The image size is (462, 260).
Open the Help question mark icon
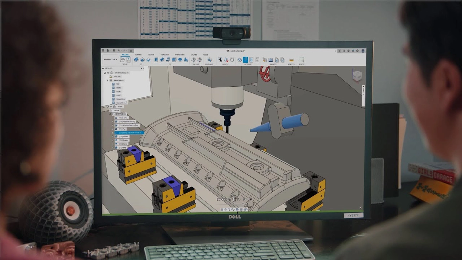357,51
